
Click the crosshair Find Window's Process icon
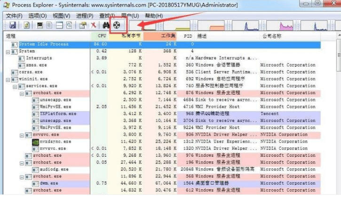tap(117, 25)
